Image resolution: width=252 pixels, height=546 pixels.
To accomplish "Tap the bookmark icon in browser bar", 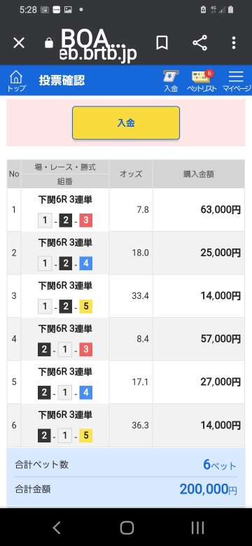I will tap(162, 43).
